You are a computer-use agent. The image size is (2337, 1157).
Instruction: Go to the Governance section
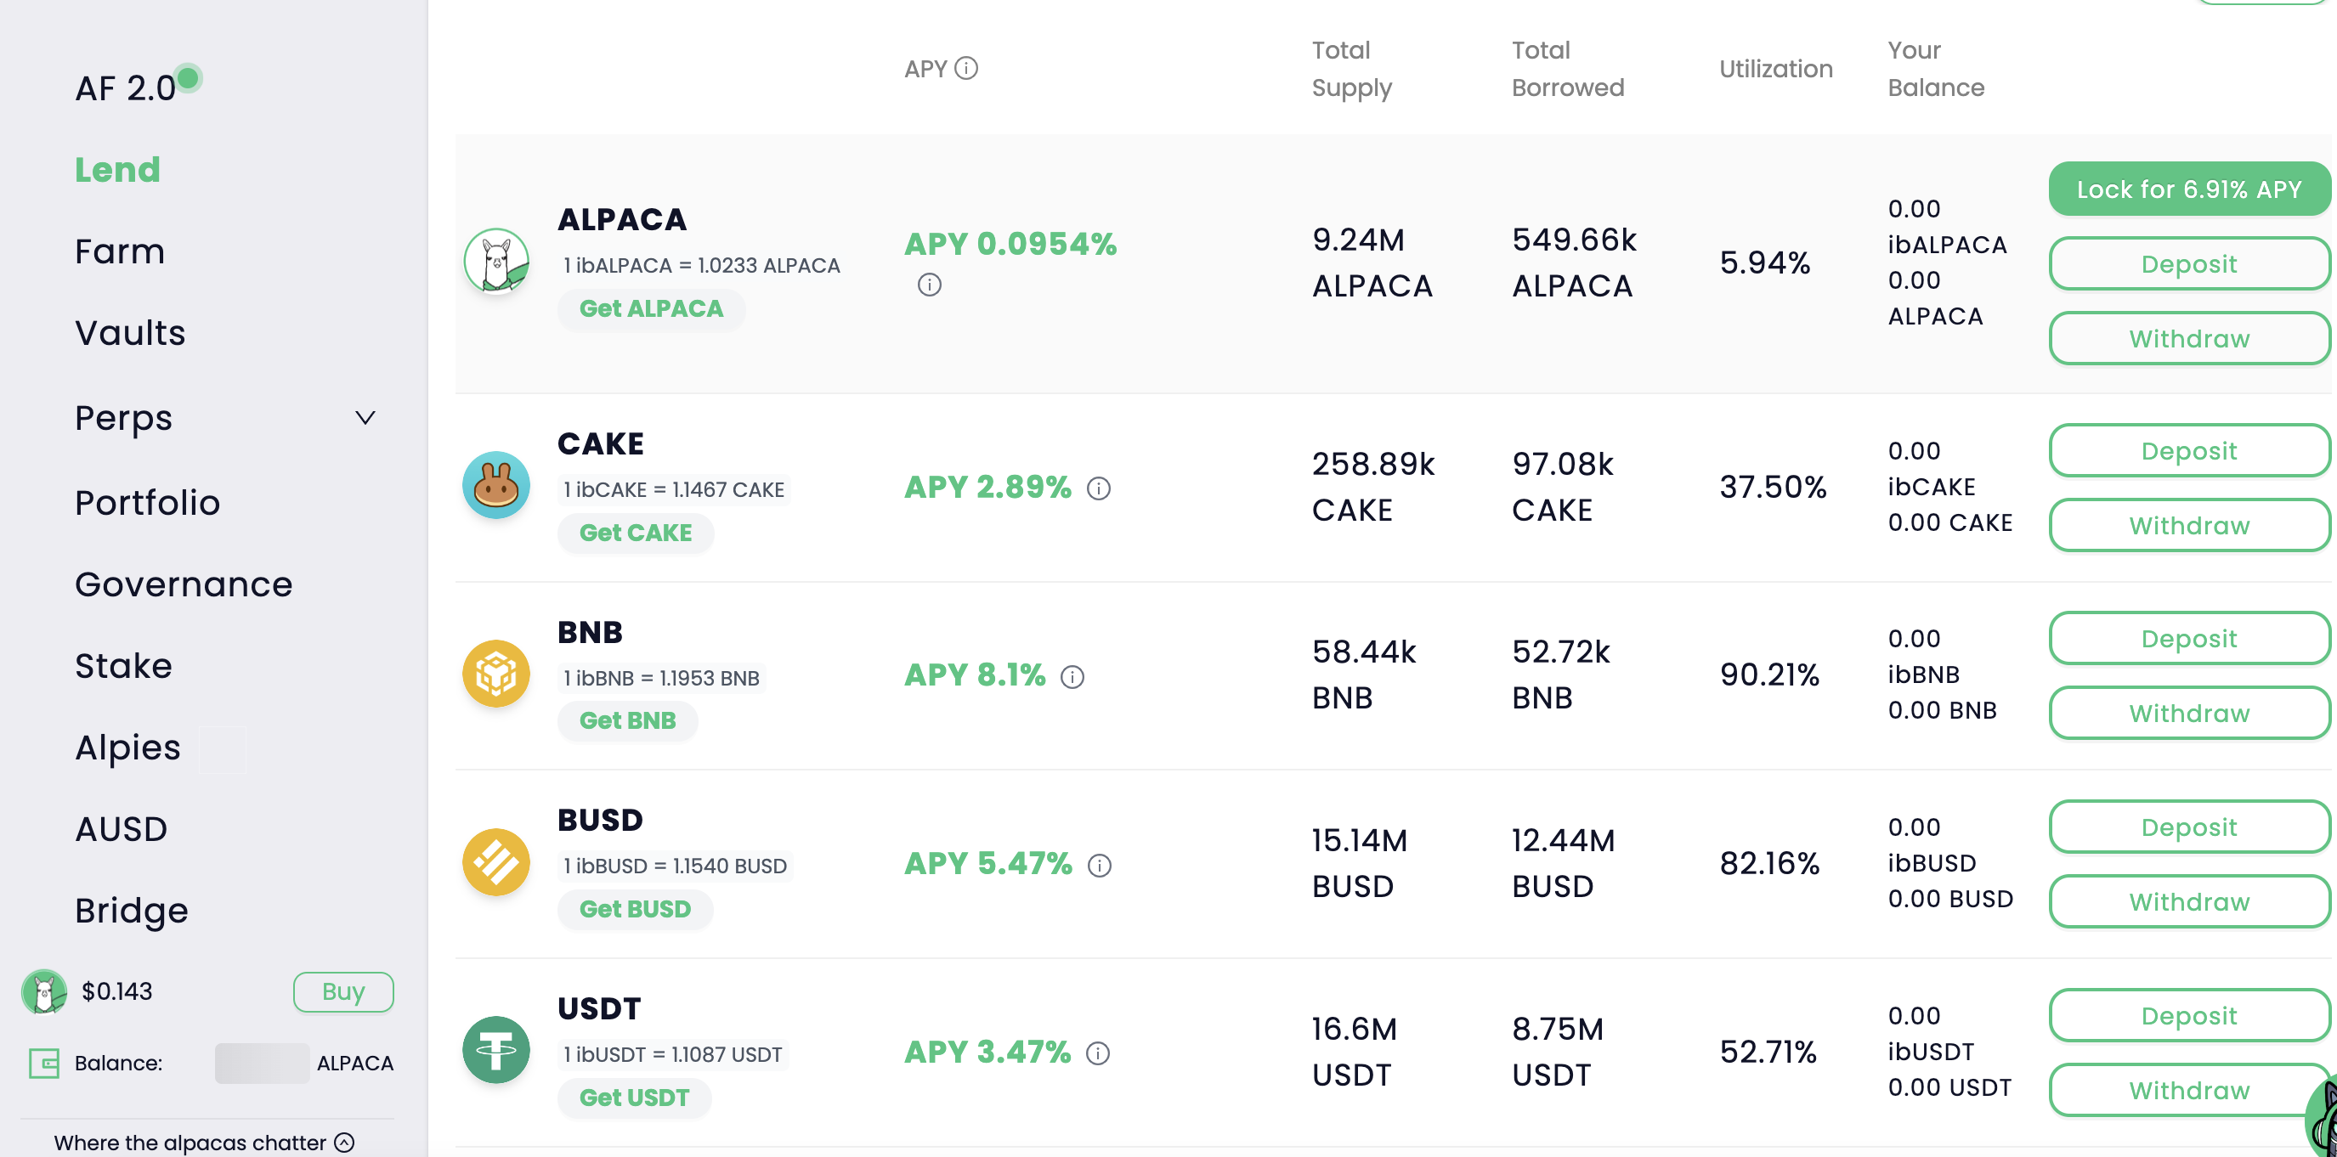(x=184, y=584)
